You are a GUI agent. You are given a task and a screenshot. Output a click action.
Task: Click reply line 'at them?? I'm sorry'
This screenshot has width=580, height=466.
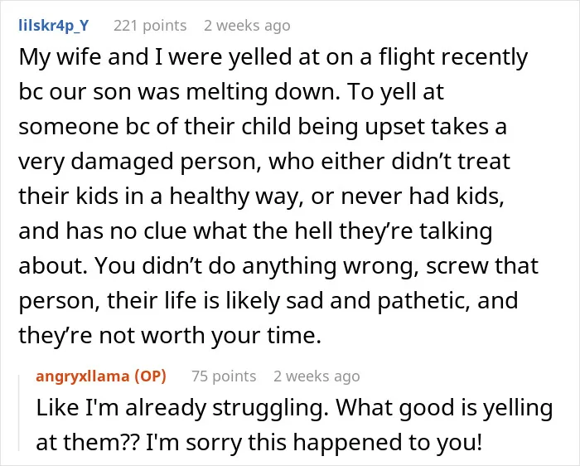pos(259,443)
